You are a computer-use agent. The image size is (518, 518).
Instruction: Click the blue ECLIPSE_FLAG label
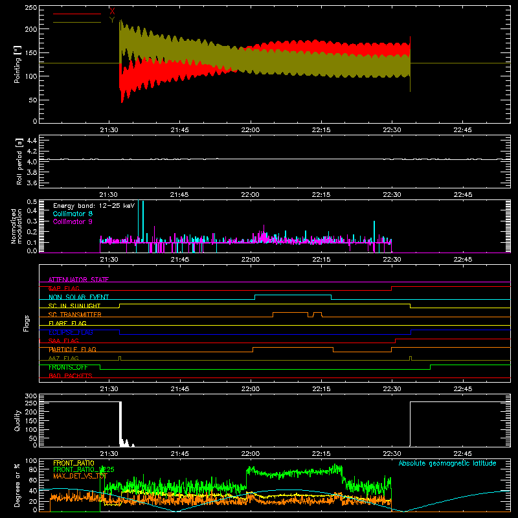click(71, 332)
